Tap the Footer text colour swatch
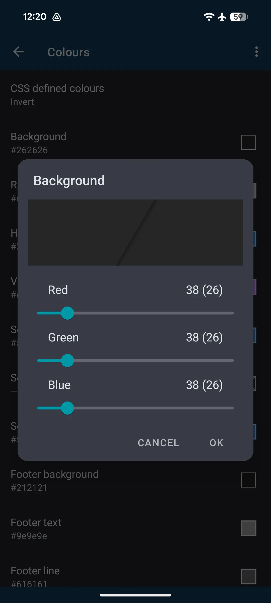Image resolution: width=271 pixels, height=603 pixels. (248, 528)
